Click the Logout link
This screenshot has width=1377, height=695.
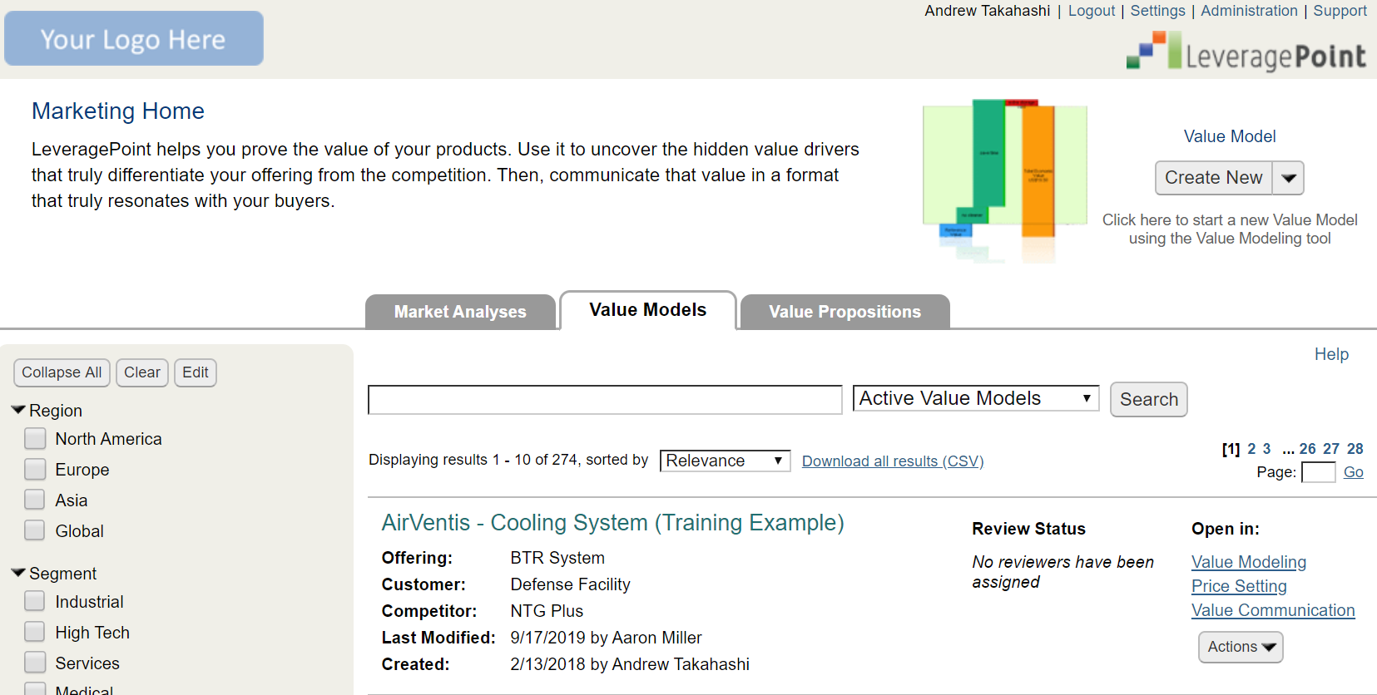(x=1092, y=11)
